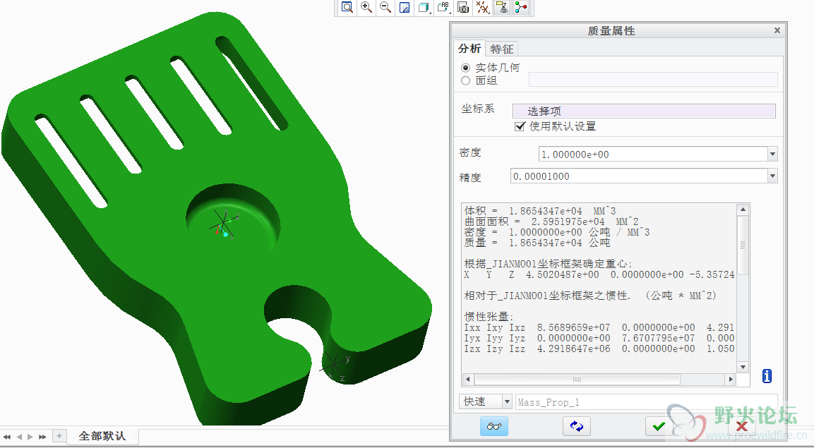Open the datum display filters icon
Viewport: 814px width, 448px height.
[x=482, y=7]
